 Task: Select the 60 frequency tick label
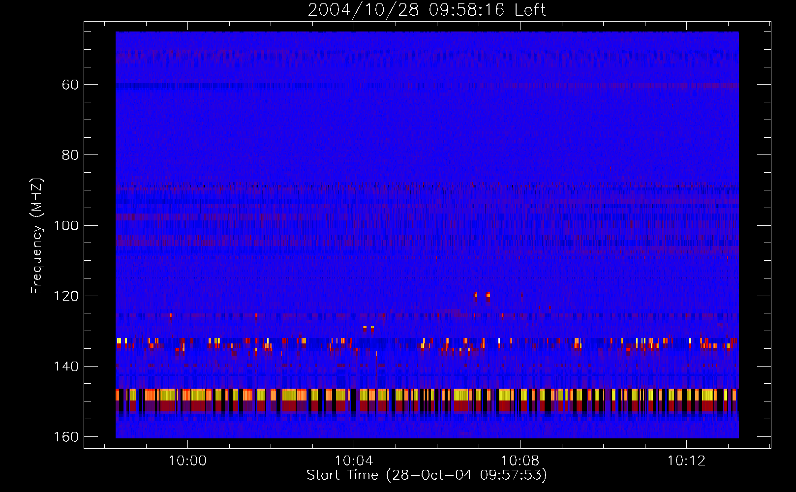pos(70,85)
